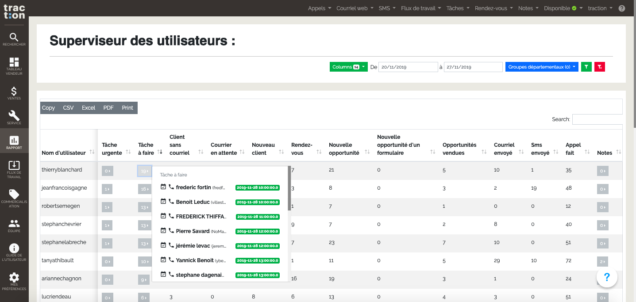Click calendar check icon beside FREDERICK THIFFA
The width and height of the screenshot is (636, 302).
[x=163, y=216]
